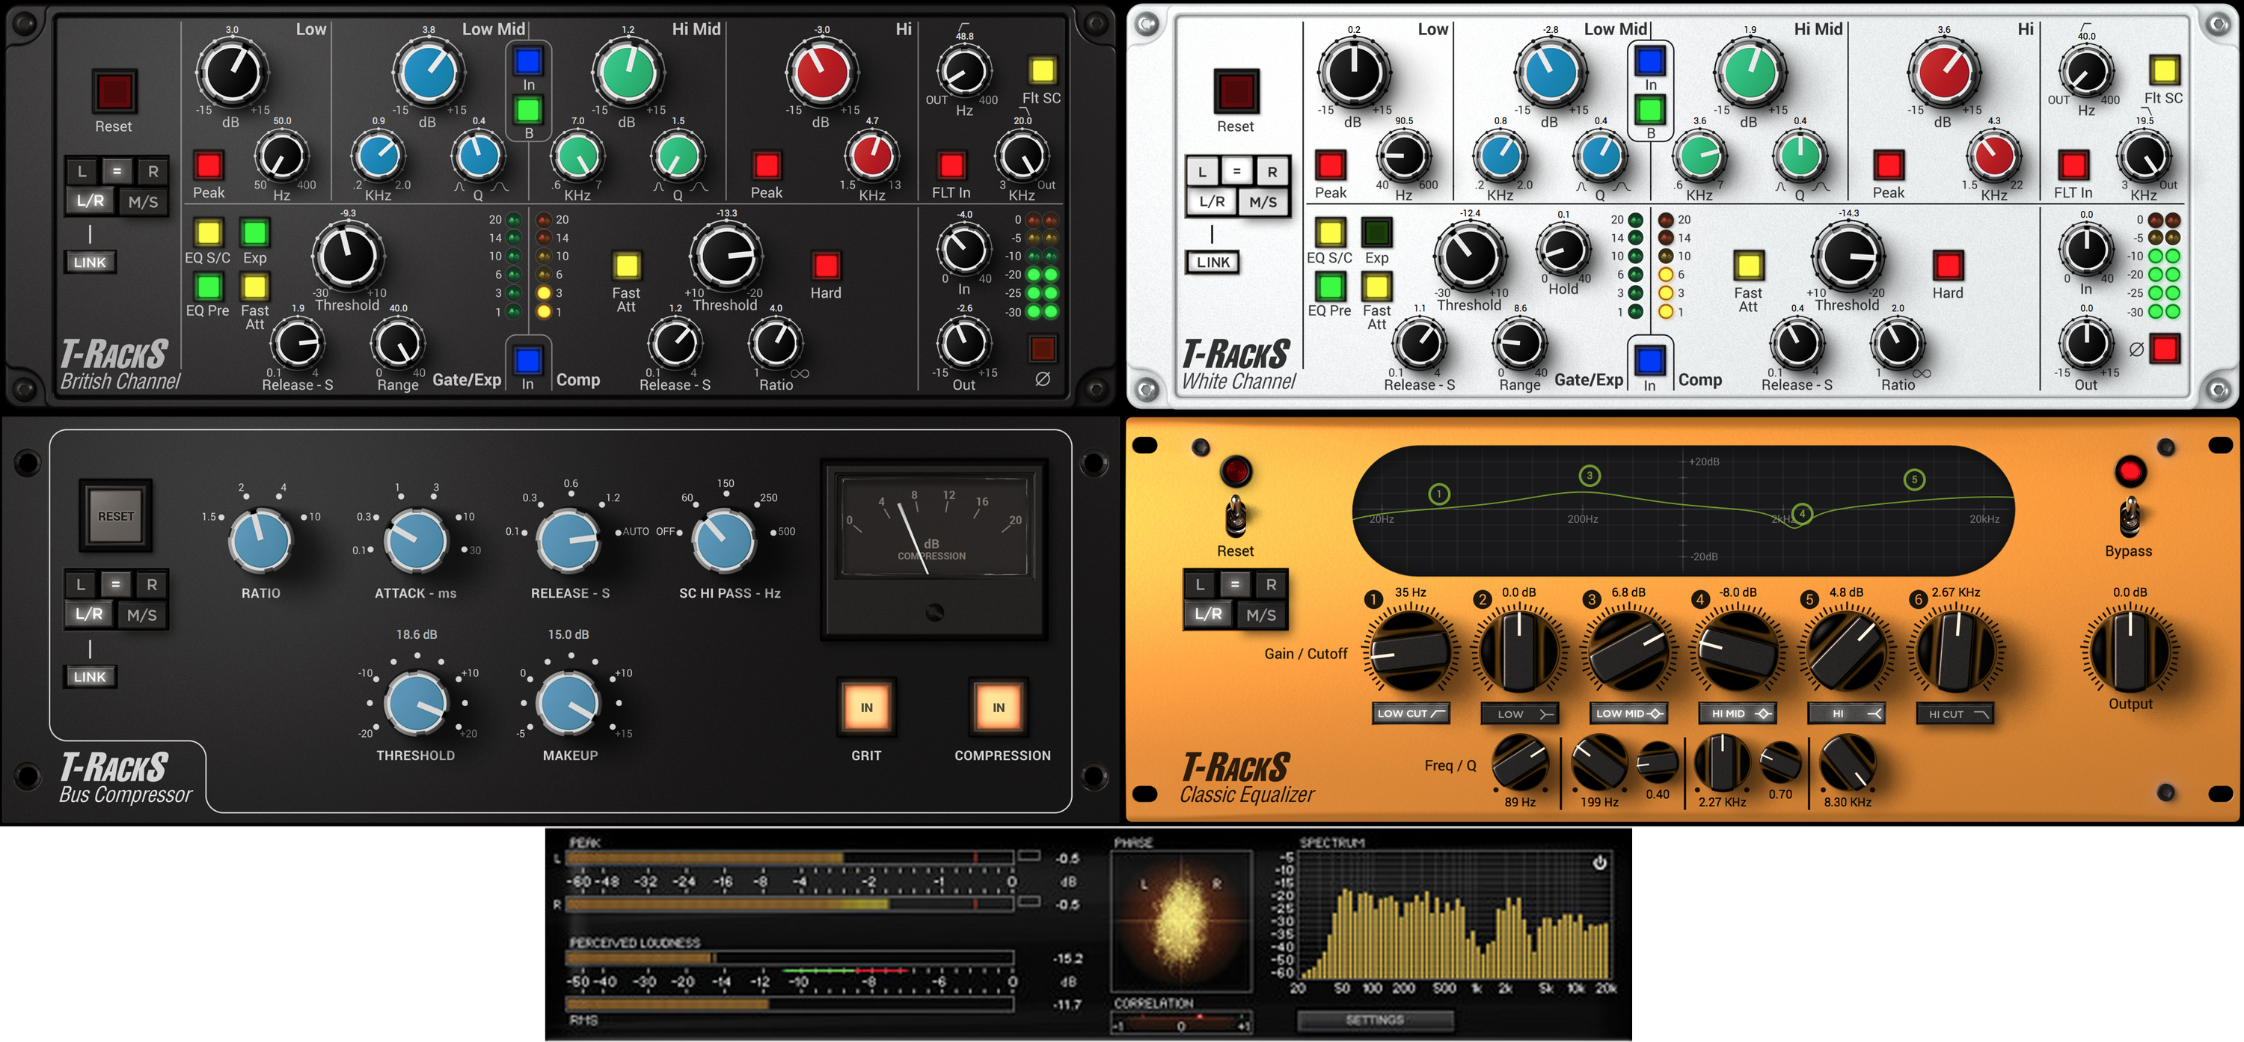This screenshot has height=1042, width=2244.
Task: Select the LOW shelf icon on Classic Equalizer
Action: [x=1519, y=714]
